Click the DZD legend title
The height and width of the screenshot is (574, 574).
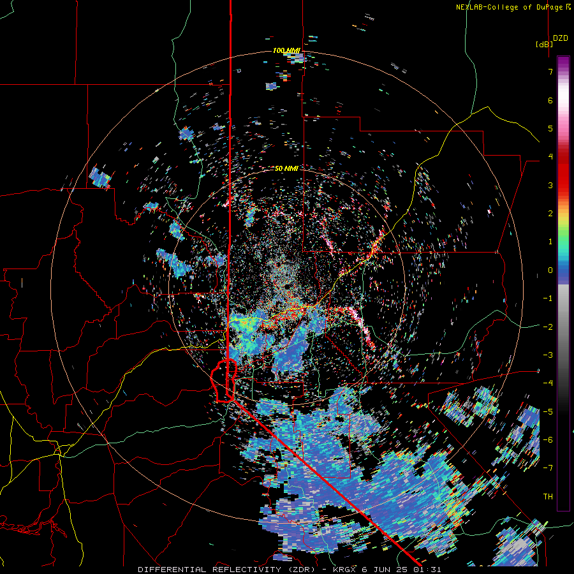tap(560, 38)
